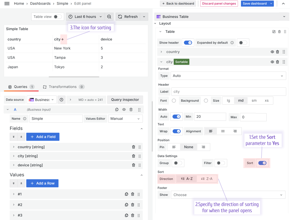Enable the Table view toggle
290x220 pixels.
point(58,16)
